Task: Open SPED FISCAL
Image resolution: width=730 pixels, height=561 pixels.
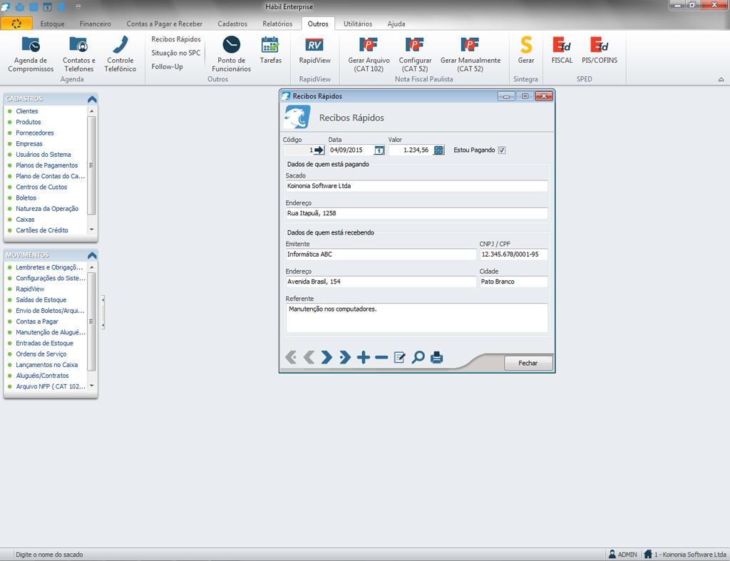Action: [562, 50]
